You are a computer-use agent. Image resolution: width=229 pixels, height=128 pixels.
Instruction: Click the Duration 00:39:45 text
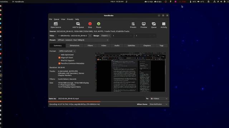[57, 68]
